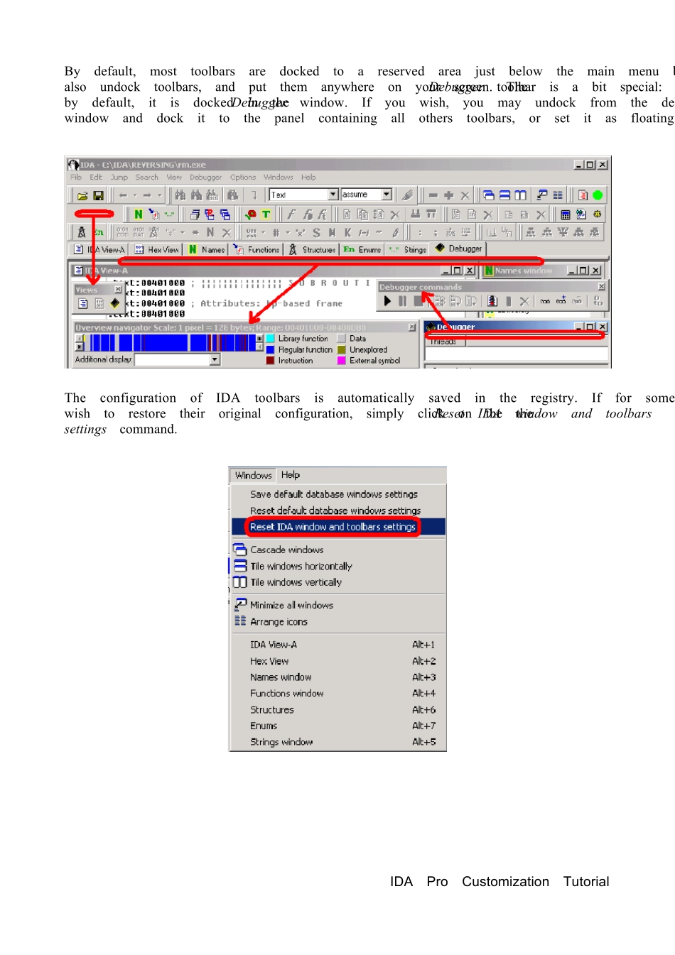The height and width of the screenshot is (955, 675).
Task: Click the first document icon in Views toolbar
Action: click(83, 303)
